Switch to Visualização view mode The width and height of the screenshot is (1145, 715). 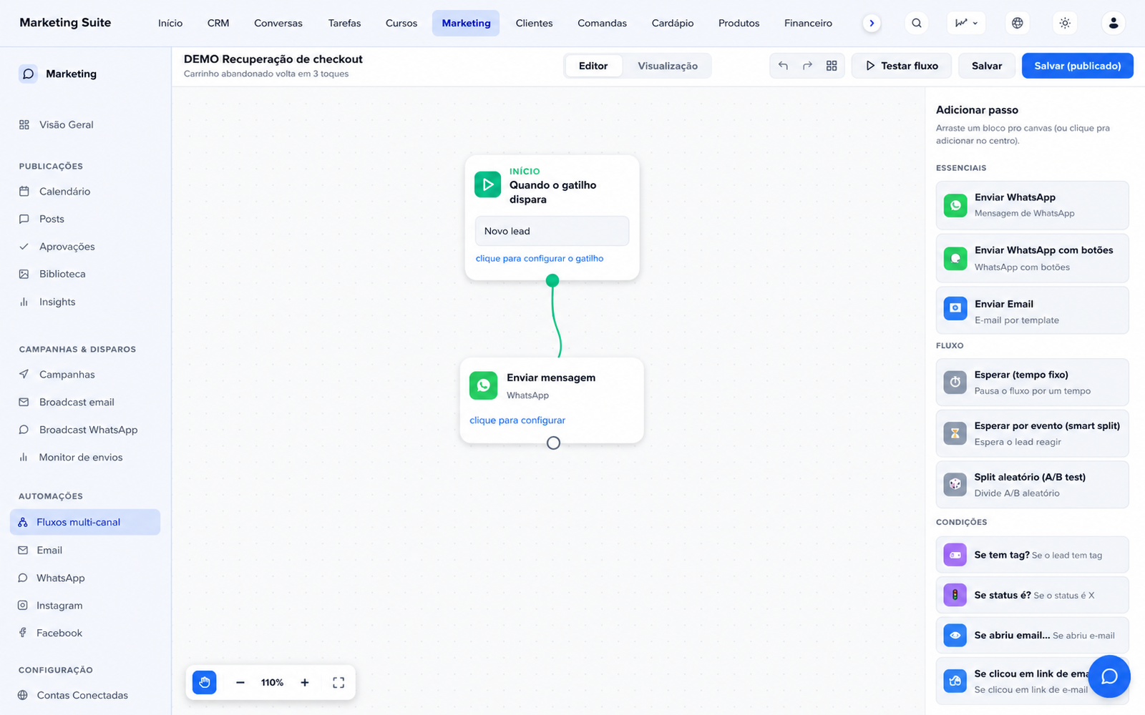tap(668, 66)
